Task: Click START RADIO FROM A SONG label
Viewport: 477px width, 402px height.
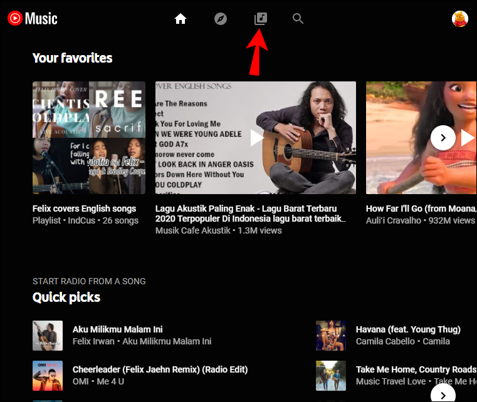Action: (x=89, y=281)
